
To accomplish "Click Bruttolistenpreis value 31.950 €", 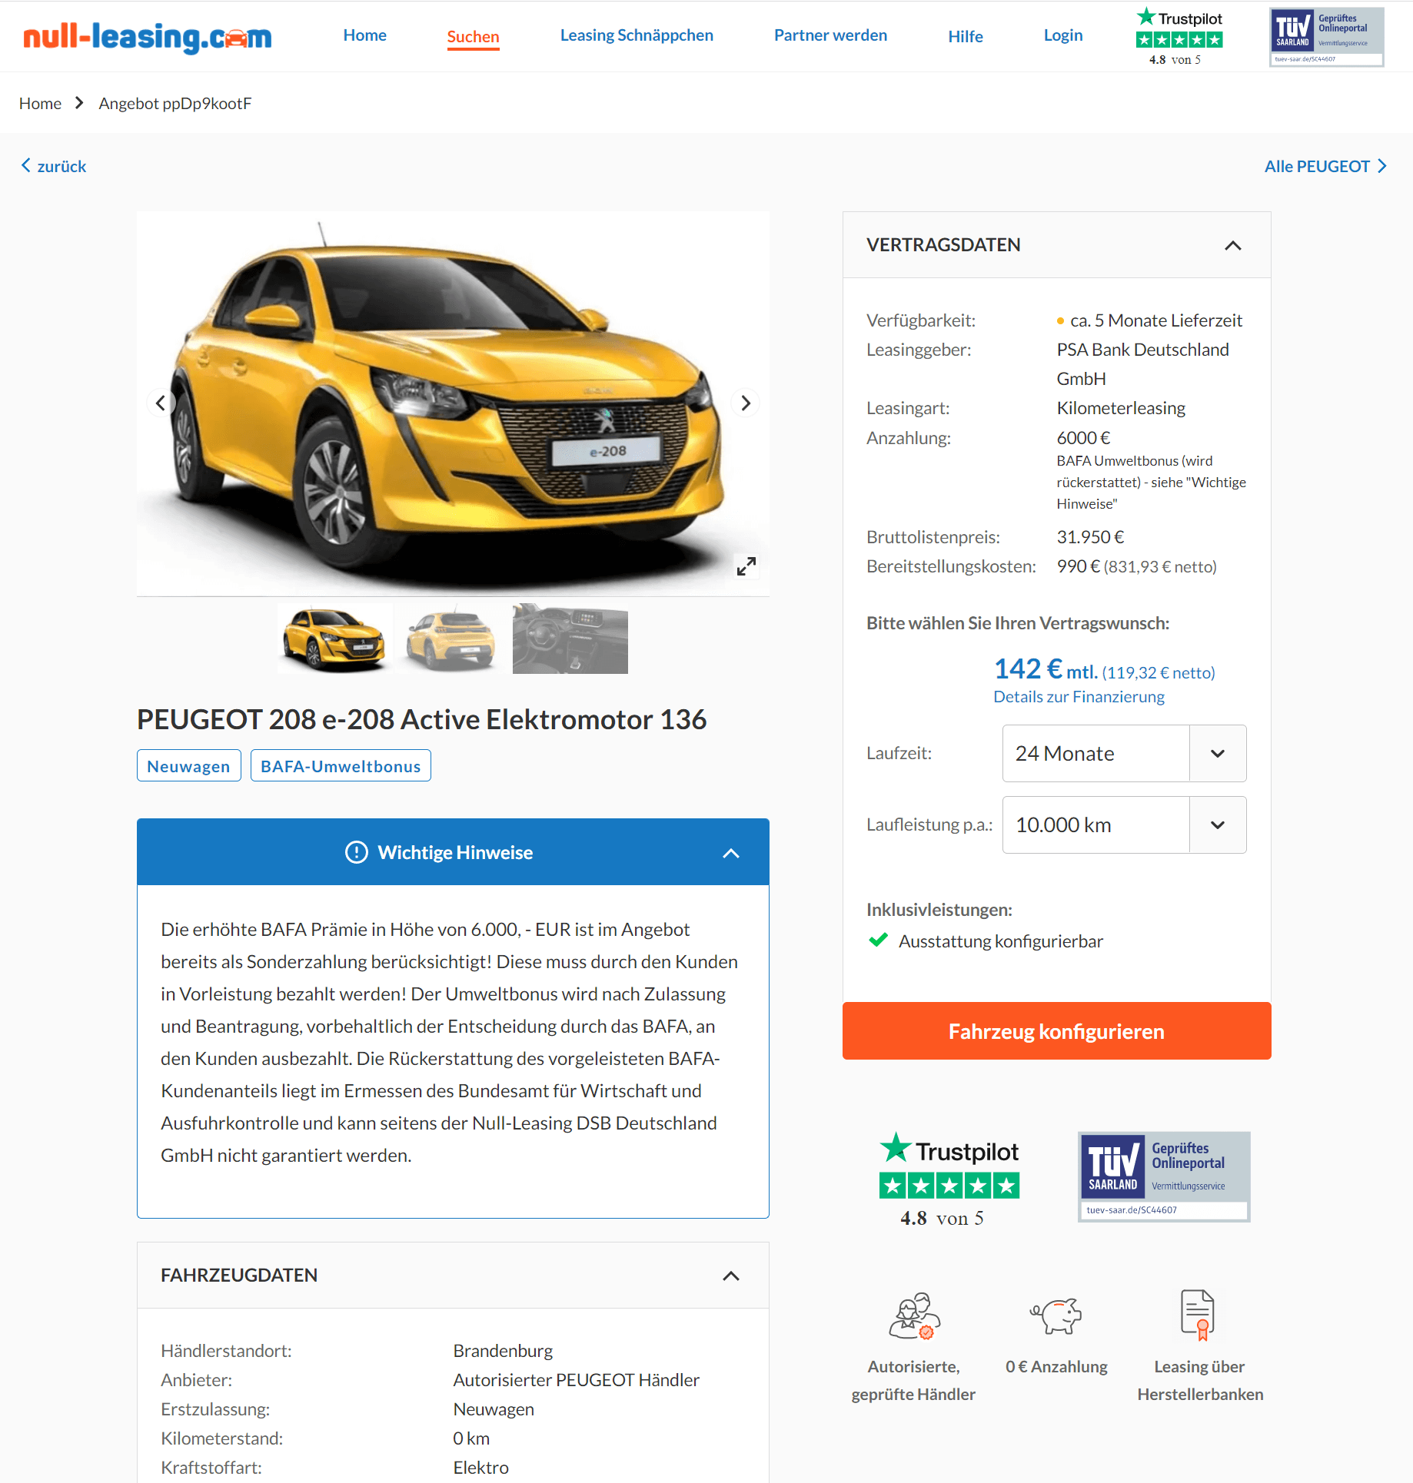I will pyautogui.click(x=1090, y=537).
